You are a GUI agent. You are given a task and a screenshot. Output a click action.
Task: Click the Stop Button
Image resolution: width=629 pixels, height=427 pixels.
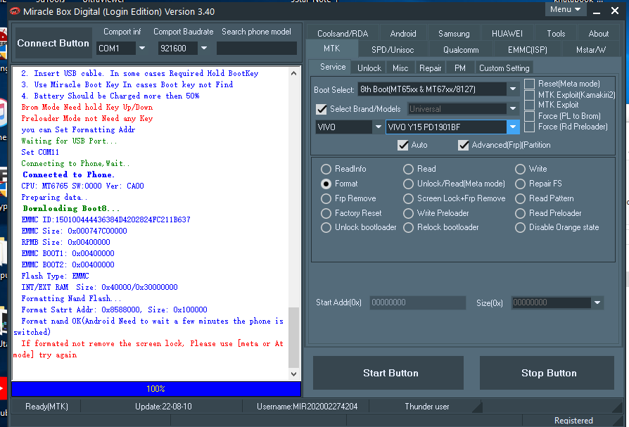547,373
